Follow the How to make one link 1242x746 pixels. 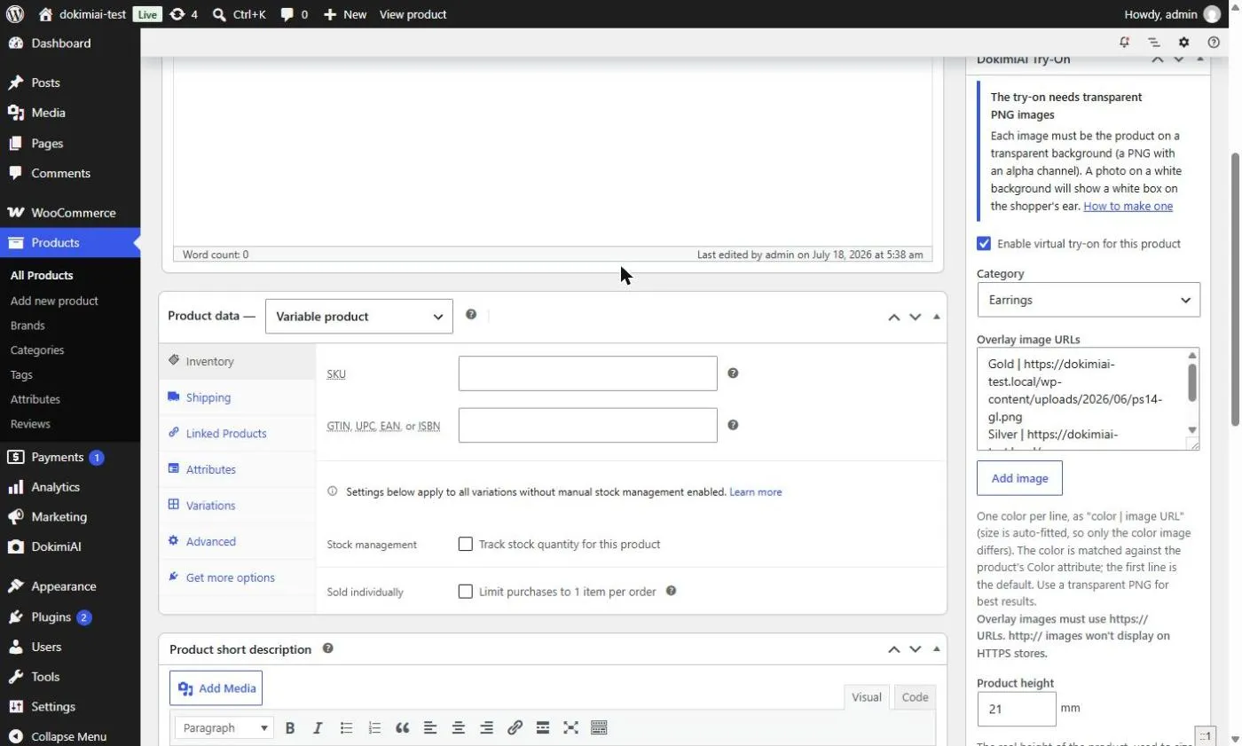[1128, 206]
